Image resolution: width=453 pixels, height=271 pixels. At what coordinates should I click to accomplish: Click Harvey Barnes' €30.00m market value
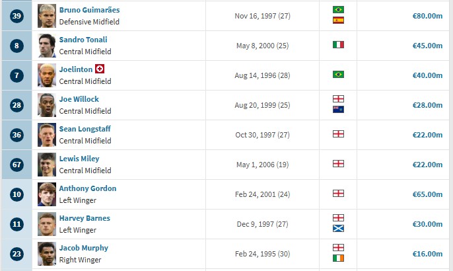click(427, 224)
